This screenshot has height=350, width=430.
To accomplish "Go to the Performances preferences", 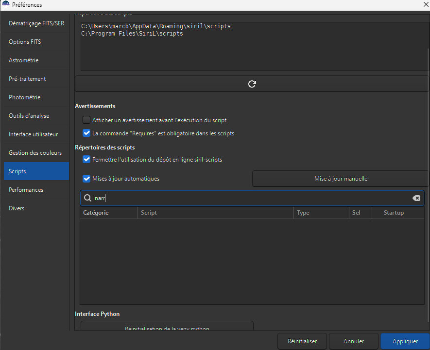I will (x=36, y=190).
